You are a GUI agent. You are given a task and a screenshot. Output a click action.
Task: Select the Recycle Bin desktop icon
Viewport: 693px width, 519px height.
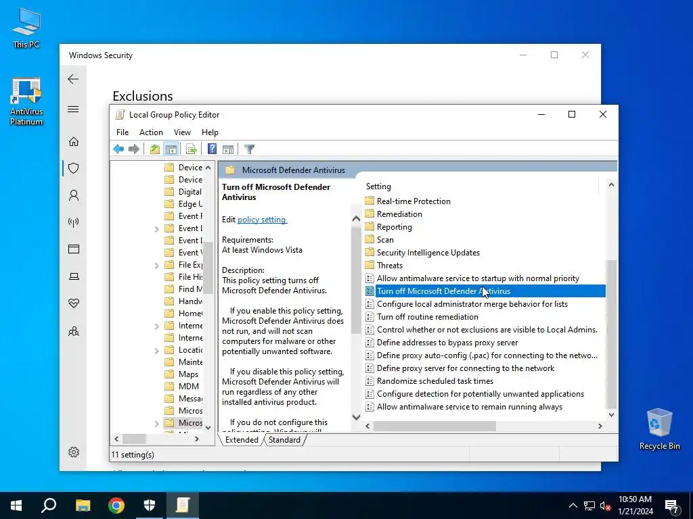coord(659,429)
